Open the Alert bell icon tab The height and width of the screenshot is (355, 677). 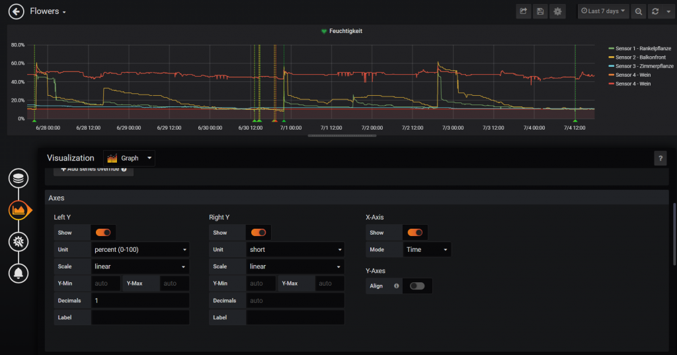19,272
